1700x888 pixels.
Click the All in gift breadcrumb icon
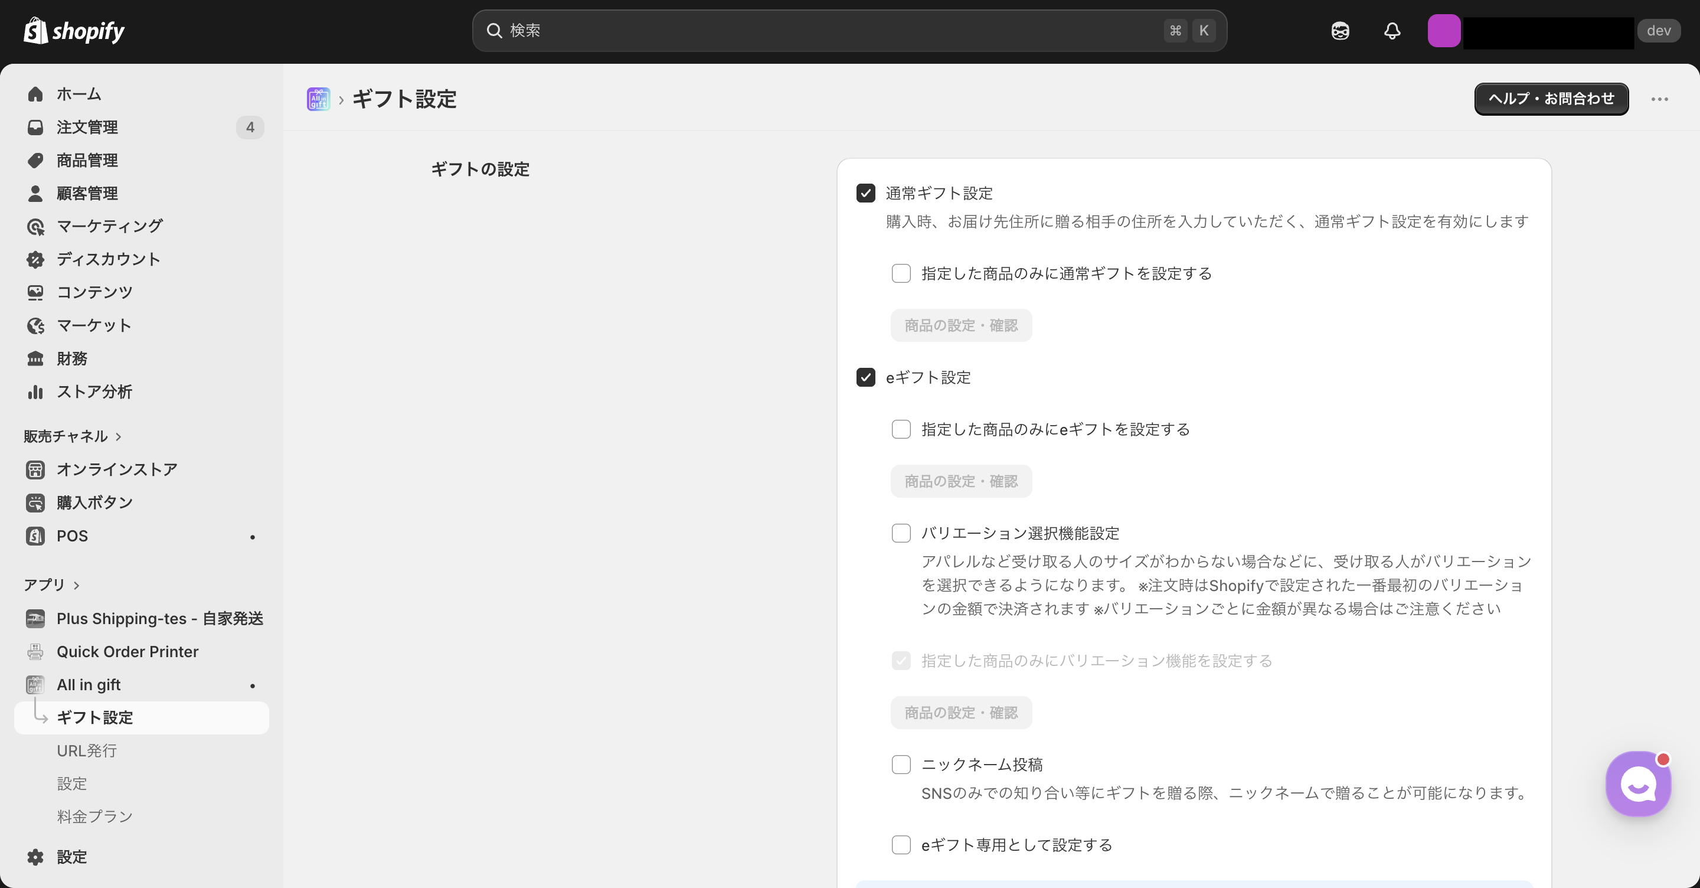click(x=318, y=99)
